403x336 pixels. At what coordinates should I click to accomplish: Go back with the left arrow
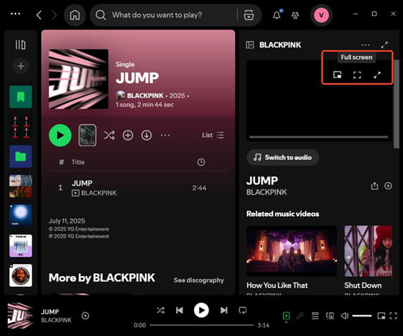[39, 15]
